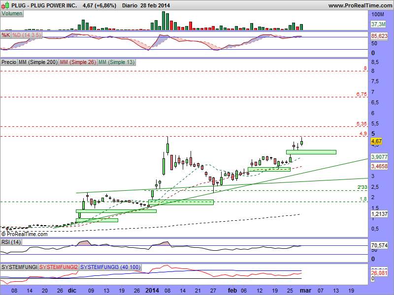Image resolution: width=394 pixels, height=295 pixels.
Task: Select the %D (14 3 5) label
Action: point(27,35)
